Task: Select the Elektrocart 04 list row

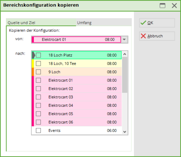Action: point(78,105)
